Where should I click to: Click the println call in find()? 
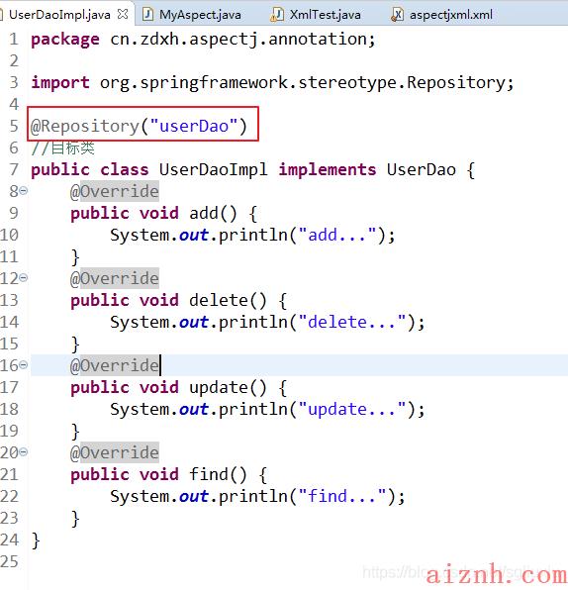point(252,496)
